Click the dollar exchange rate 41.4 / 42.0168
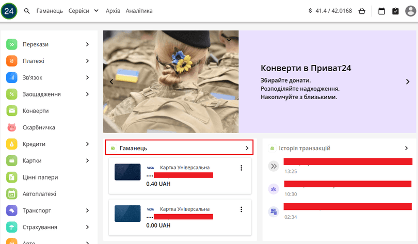The width and height of the screenshot is (418, 244). 330,11
